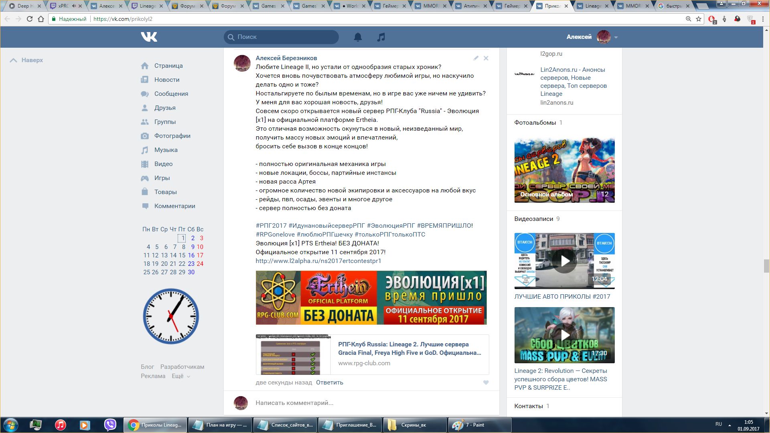Open notifications bell icon
This screenshot has width=770, height=433.
(x=358, y=37)
